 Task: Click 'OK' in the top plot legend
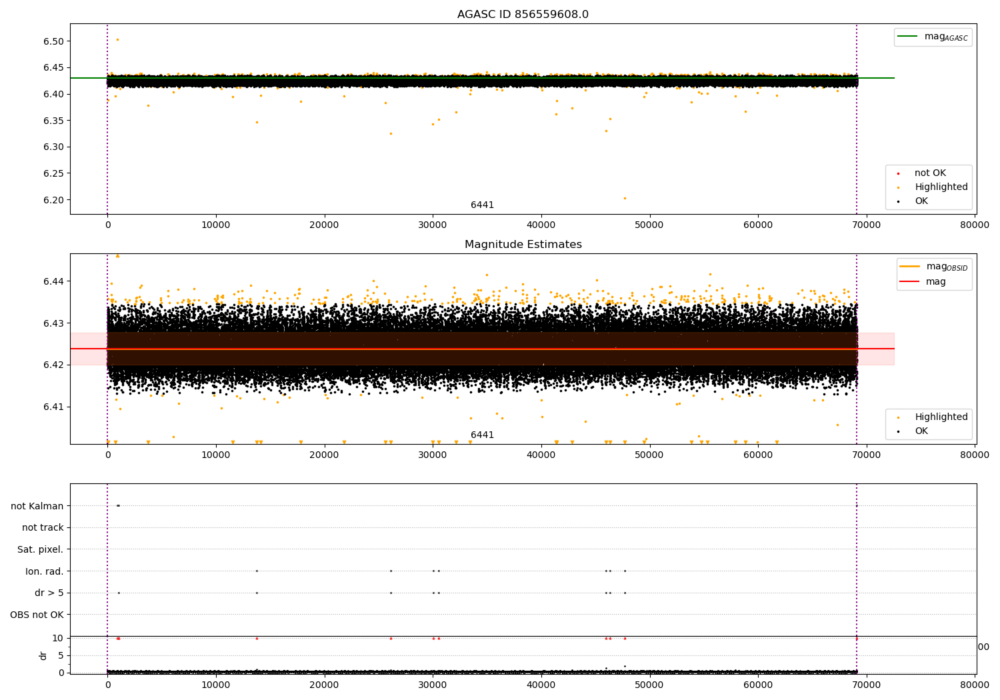tap(921, 201)
